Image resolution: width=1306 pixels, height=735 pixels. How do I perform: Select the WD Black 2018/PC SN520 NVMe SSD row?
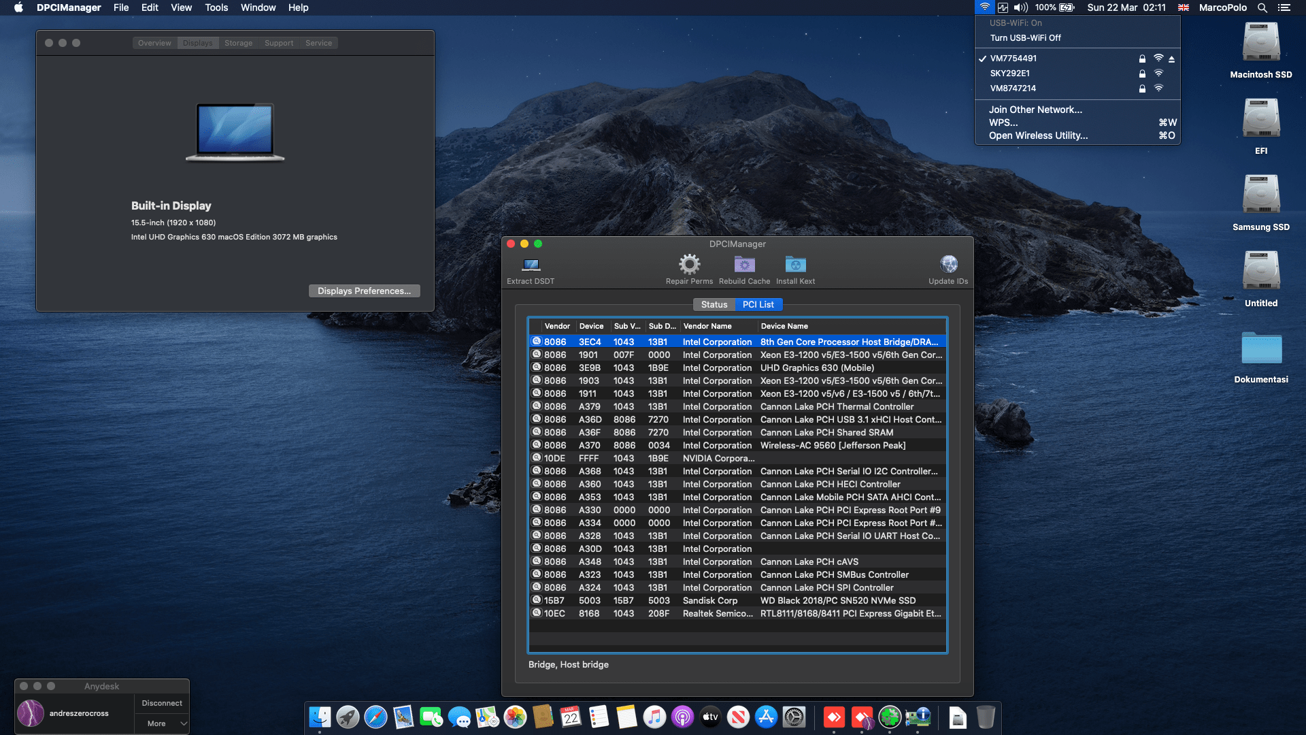pyautogui.click(x=737, y=600)
